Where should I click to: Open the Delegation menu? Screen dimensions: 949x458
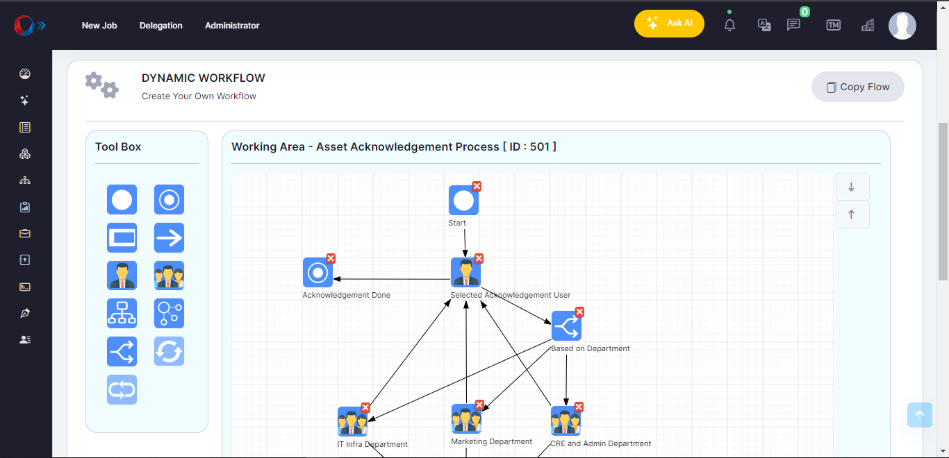pos(161,26)
